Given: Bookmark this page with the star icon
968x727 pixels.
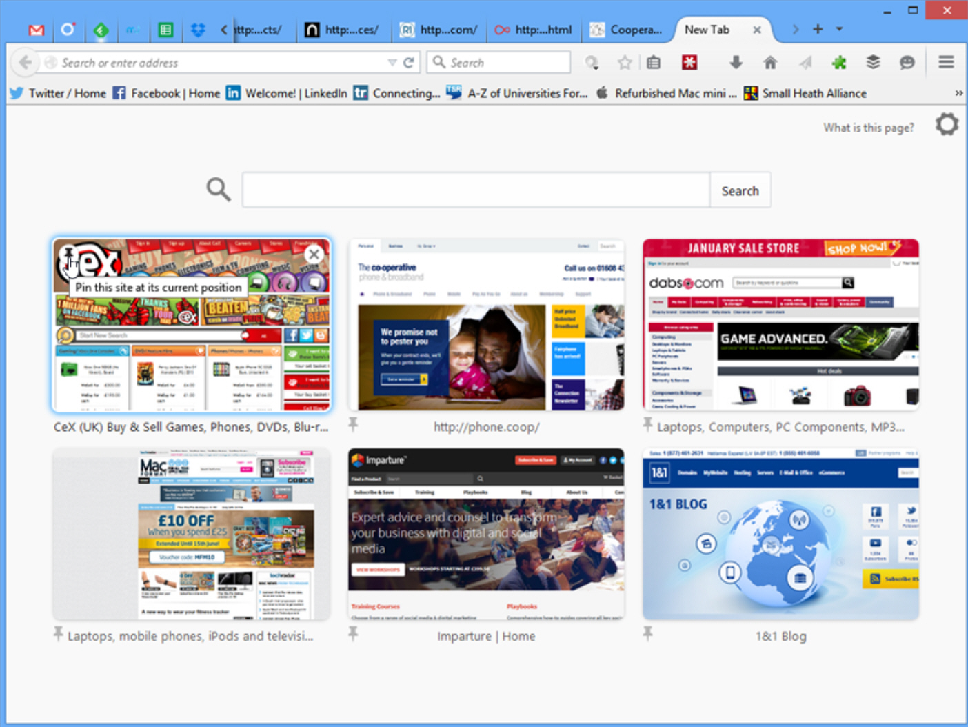Looking at the screenshot, I should click(625, 63).
